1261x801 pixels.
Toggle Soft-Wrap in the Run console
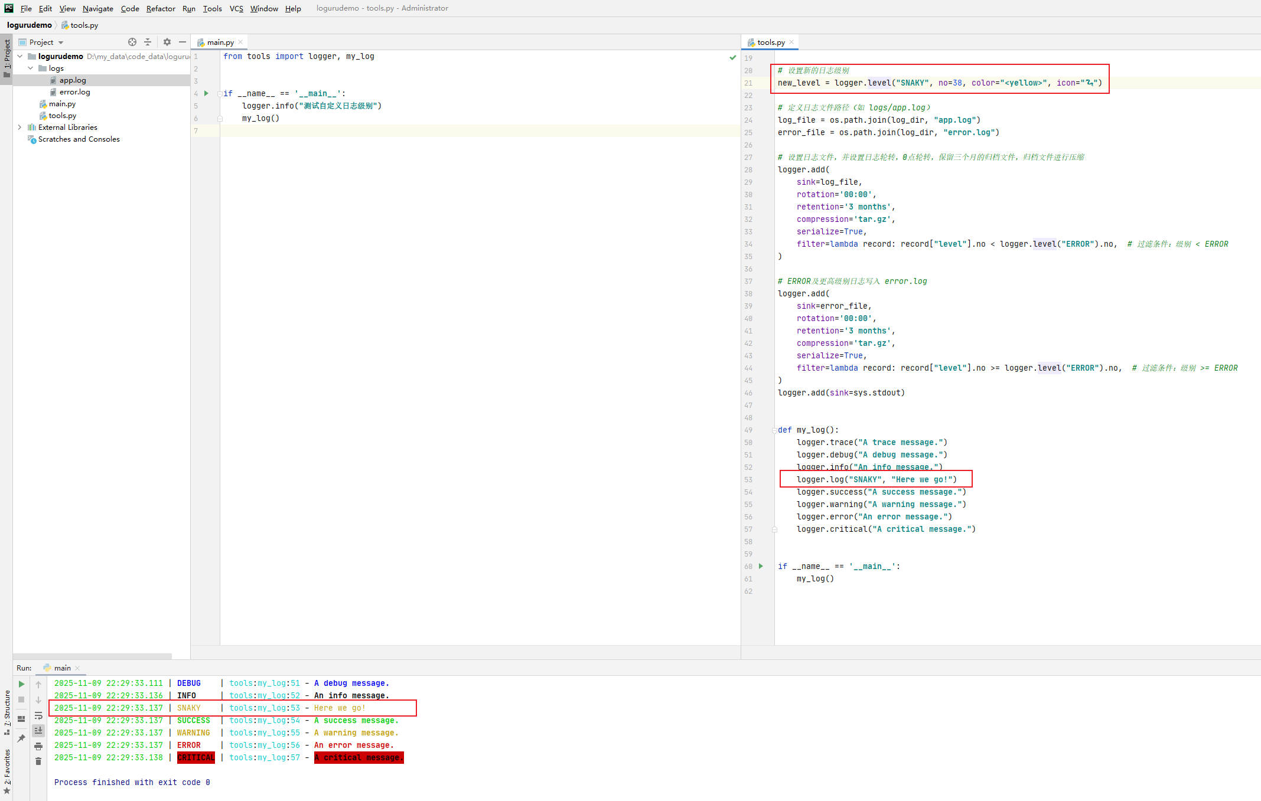[x=38, y=715]
